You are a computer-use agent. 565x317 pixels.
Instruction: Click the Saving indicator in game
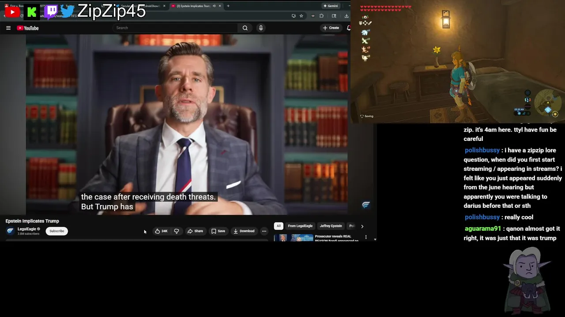point(367,116)
